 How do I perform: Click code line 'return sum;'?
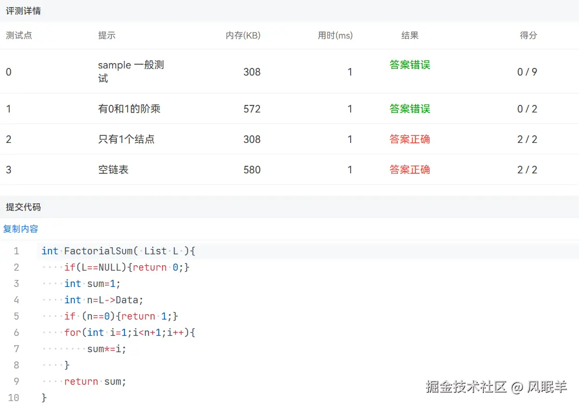pos(95,382)
